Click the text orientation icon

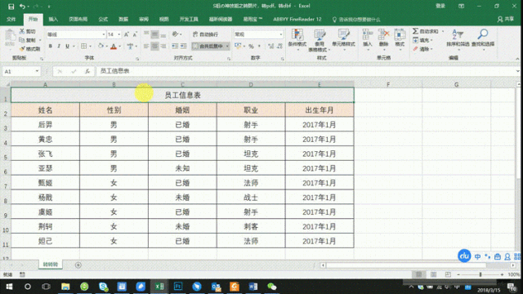coord(176,34)
